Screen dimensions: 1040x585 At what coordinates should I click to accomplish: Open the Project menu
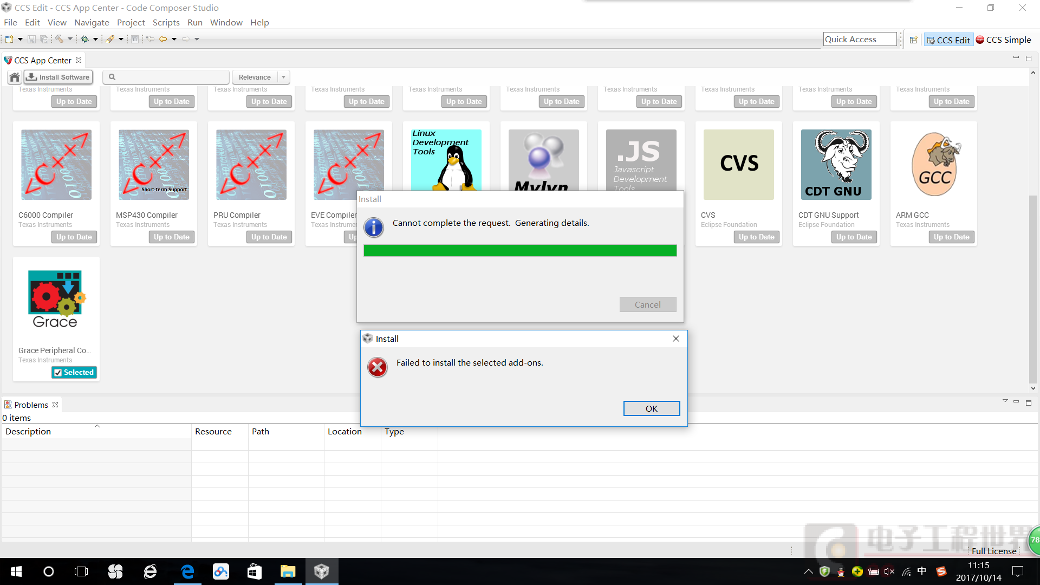pos(131,22)
